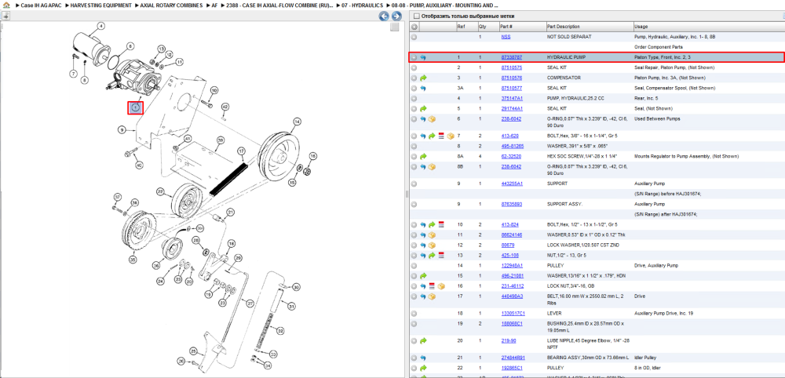Open NSS part link
Viewport: 785px width, 378px height.
tap(506, 37)
